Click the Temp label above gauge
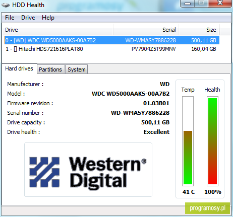 tap(188, 90)
